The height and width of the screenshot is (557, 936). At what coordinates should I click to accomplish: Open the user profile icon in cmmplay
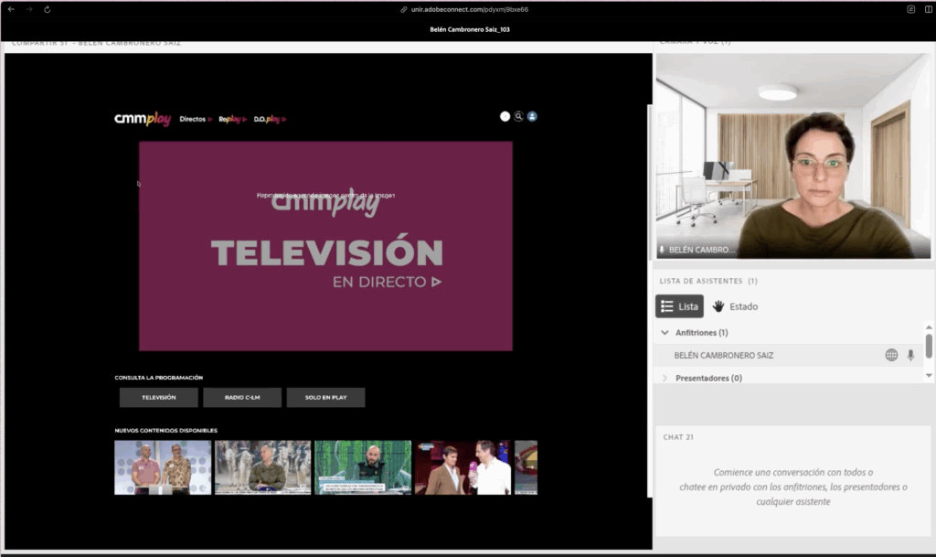[532, 117]
